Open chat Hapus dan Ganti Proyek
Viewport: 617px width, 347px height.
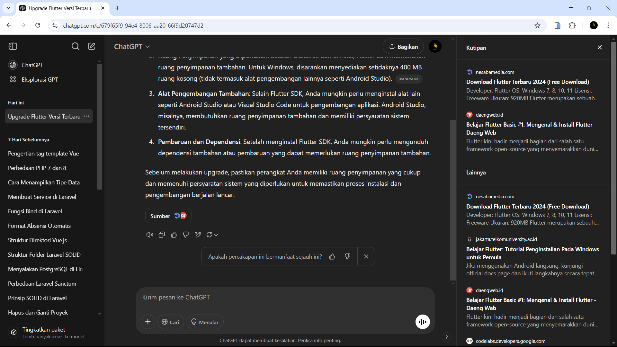pyautogui.click(x=49, y=313)
